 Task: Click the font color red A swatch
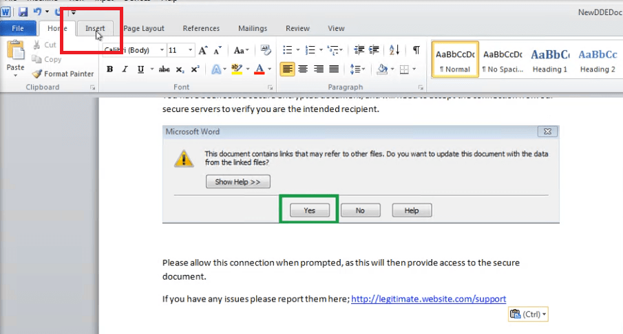point(259,69)
